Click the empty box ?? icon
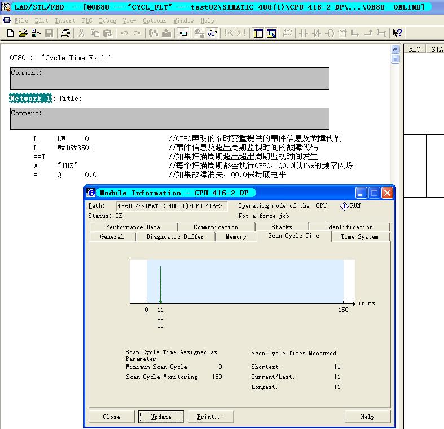The width and height of the screenshot is (444, 429). (x=342, y=33)
